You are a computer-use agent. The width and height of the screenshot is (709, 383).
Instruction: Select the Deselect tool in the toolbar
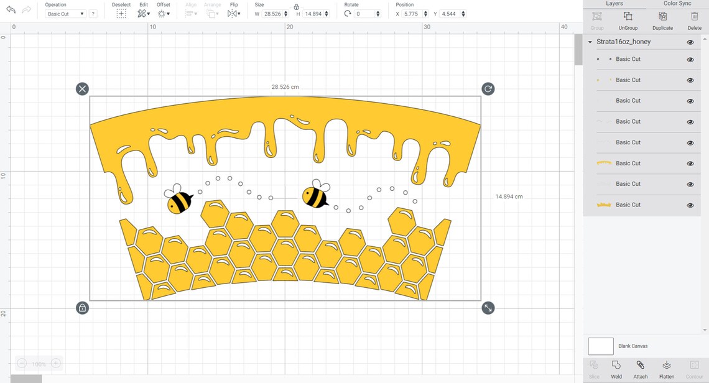tap(121, 13)
